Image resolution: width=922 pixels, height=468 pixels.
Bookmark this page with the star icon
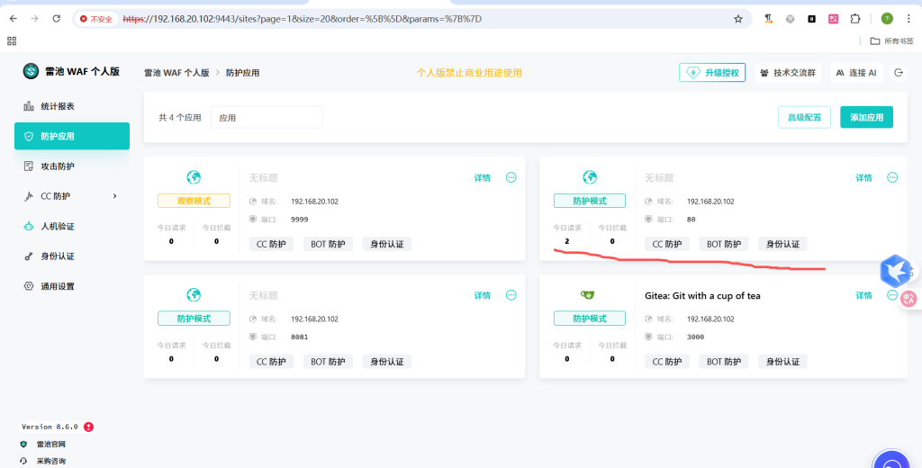pyautogui.click(x=738, y=18)
